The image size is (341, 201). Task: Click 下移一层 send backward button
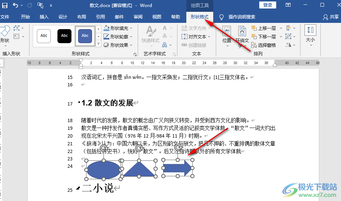pyautogui.click(x=264, y=37)
